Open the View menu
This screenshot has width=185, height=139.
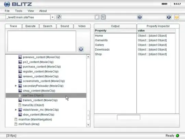[x=31, y=11]
